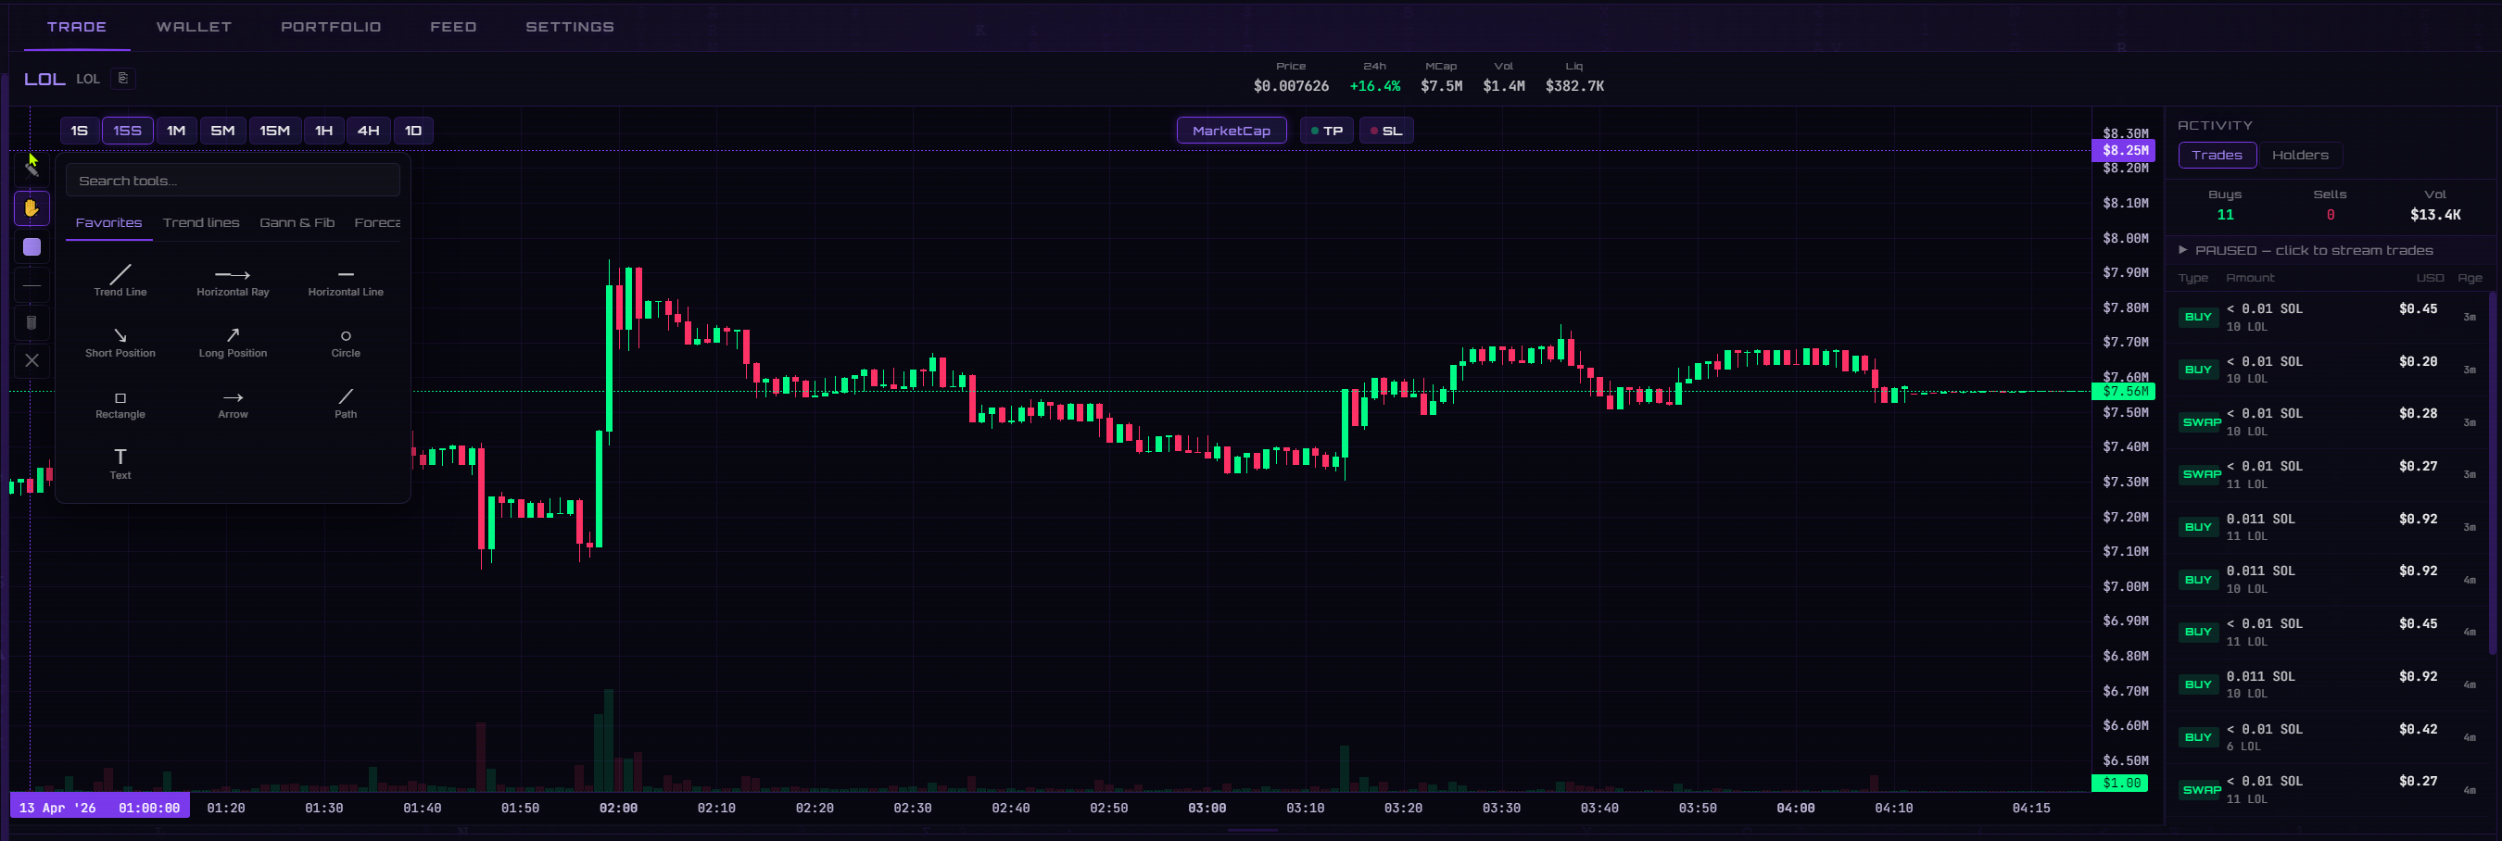This screenshot has width=2502, height=841.
Task: Click the trash can delete drawings icon
Action: click(x=32, y=322)
